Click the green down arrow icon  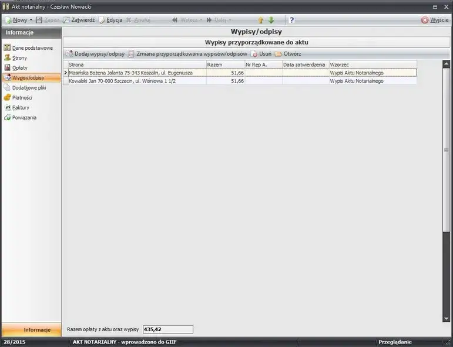[271, 20]
